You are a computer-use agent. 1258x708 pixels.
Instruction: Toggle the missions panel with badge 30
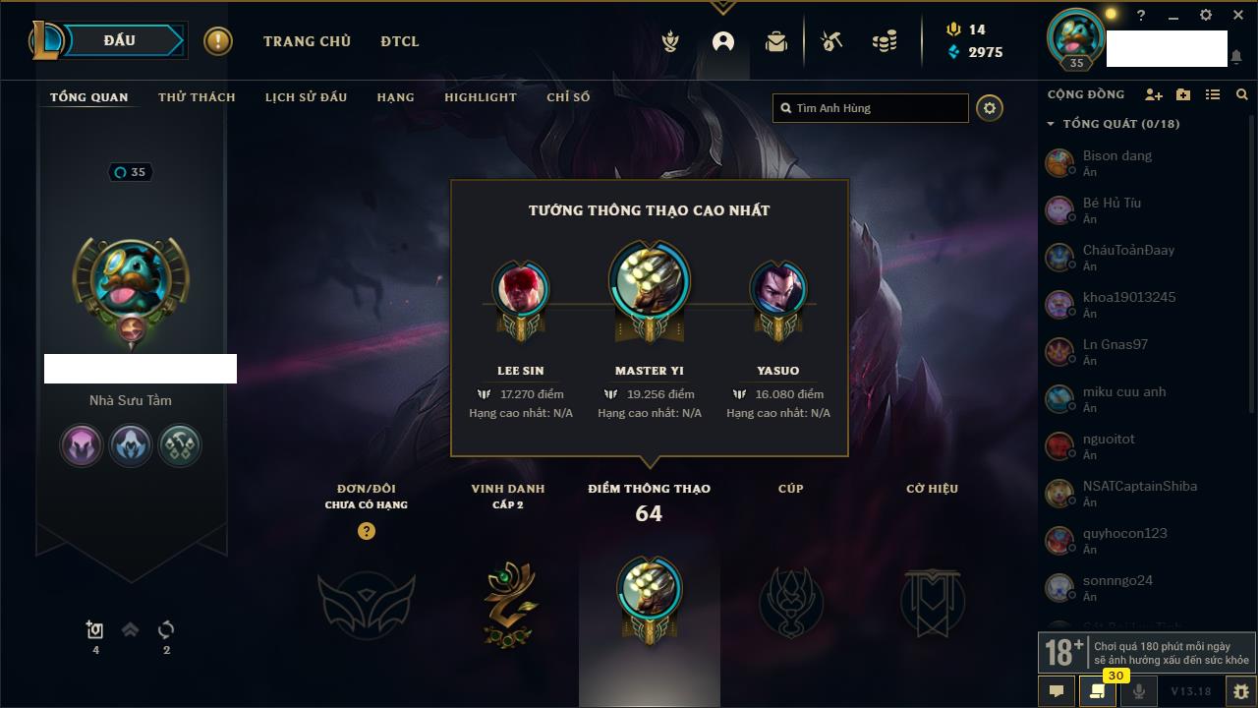(1098, 691)
